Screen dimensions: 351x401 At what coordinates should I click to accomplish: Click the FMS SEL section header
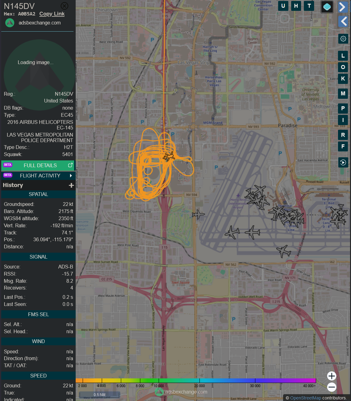(38, 315)
